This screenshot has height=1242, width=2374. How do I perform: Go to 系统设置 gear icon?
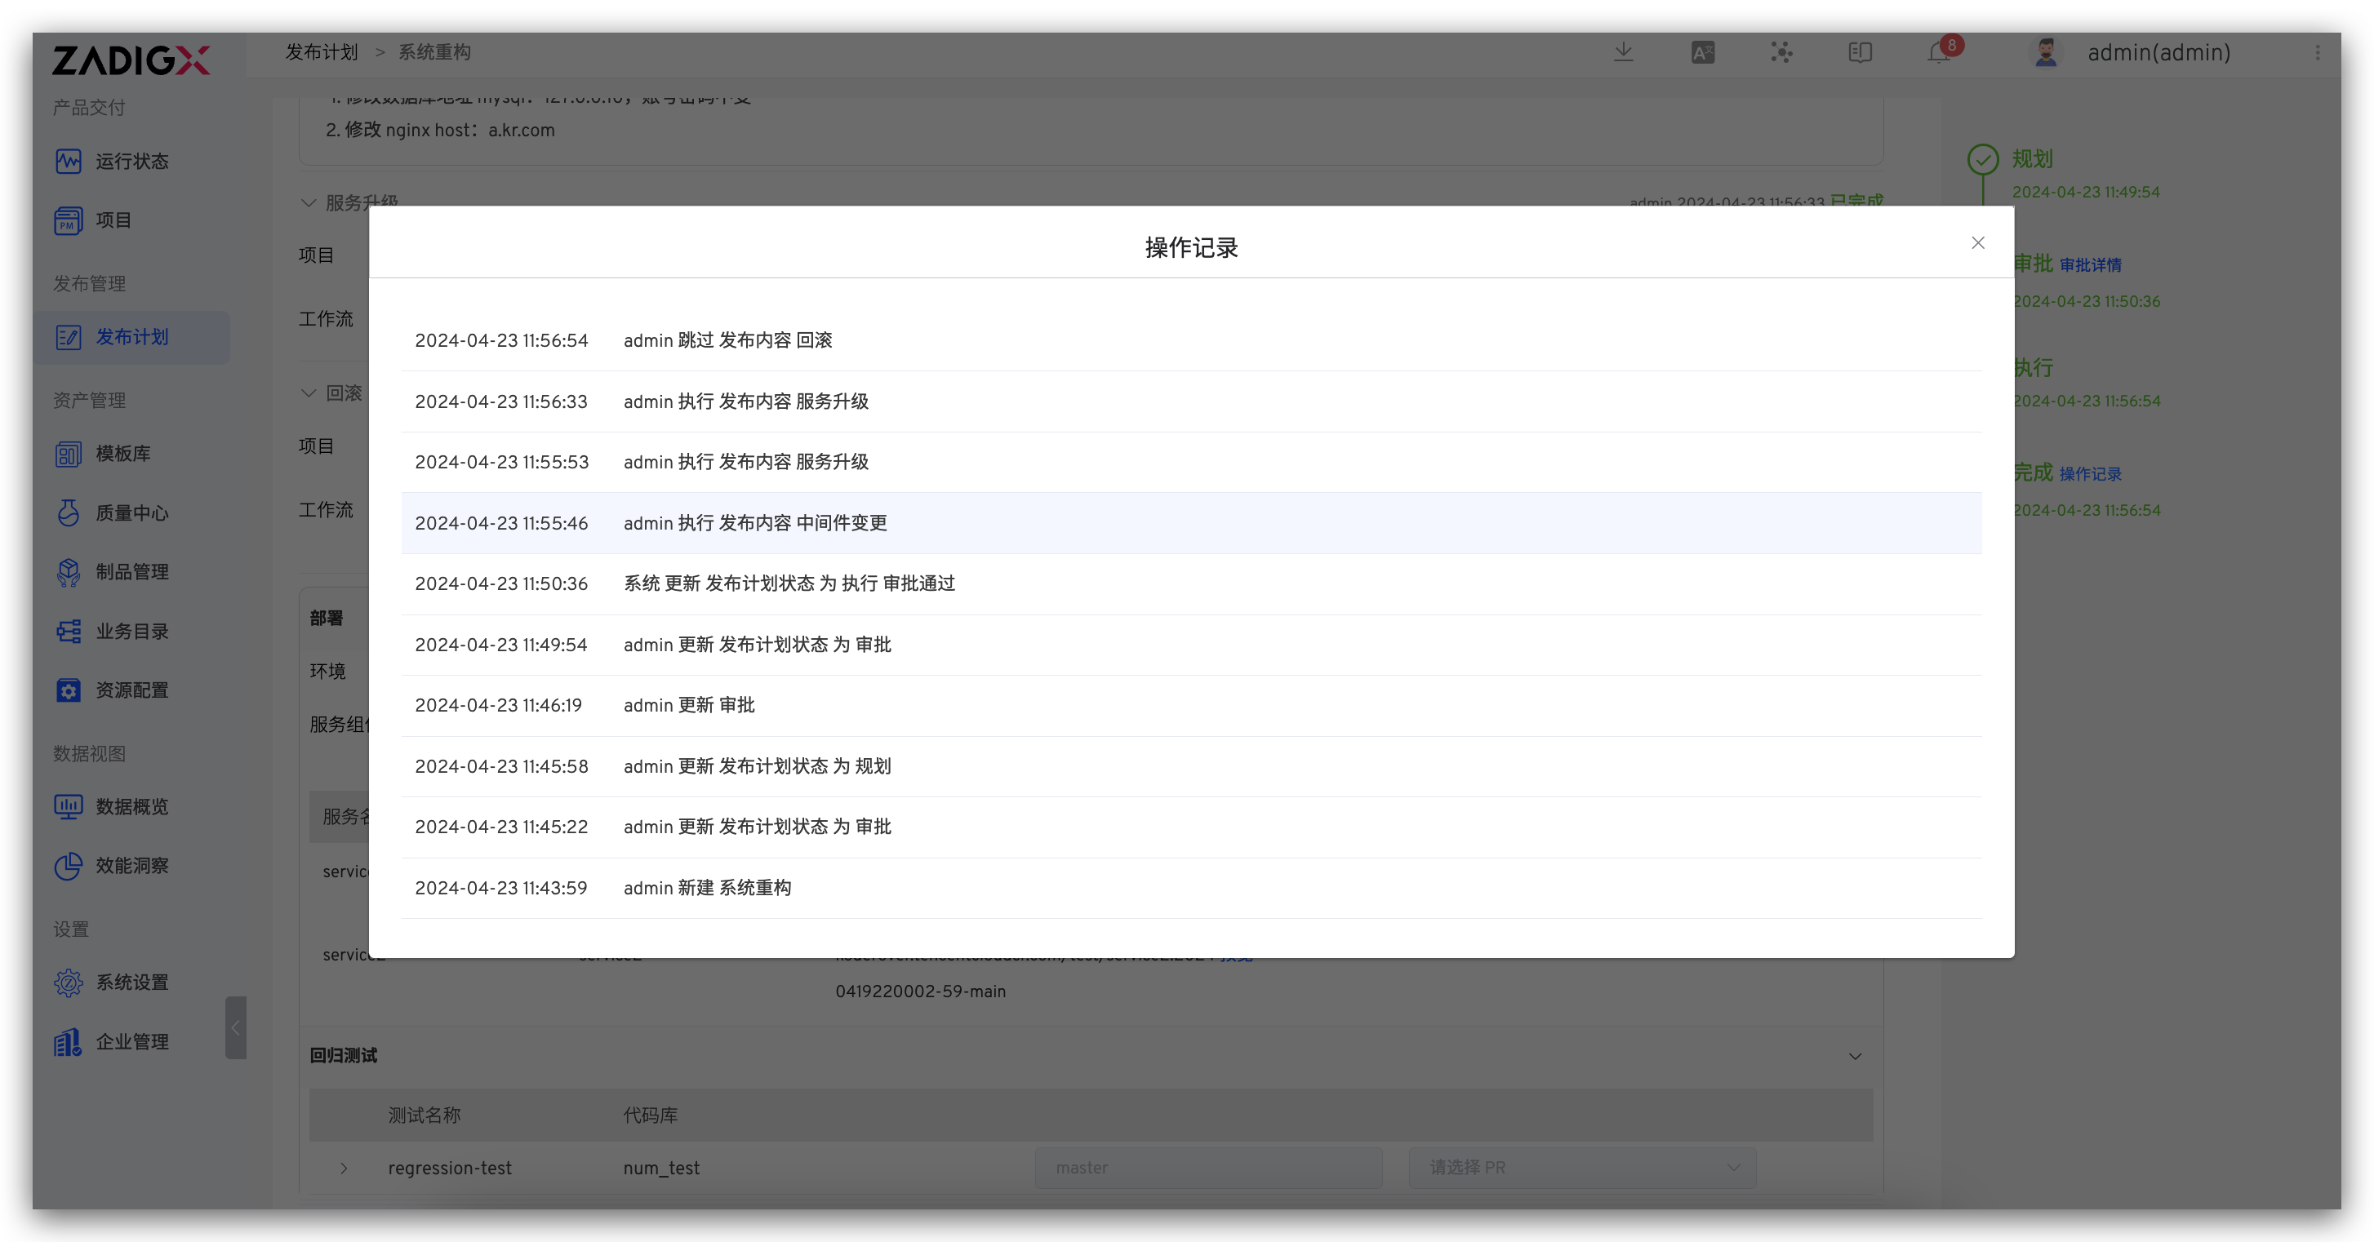pos(69,983)
